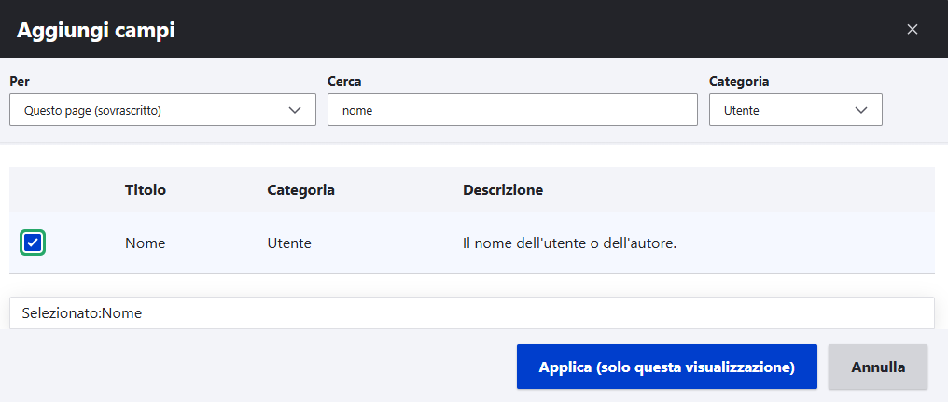This screenshot has width=948, height=402.
Task: Close the Aggiungi campi dialog
Action: point(913,29)
